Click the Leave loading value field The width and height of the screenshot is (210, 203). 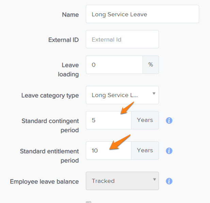pyautogui.click(x=114, y=65)
